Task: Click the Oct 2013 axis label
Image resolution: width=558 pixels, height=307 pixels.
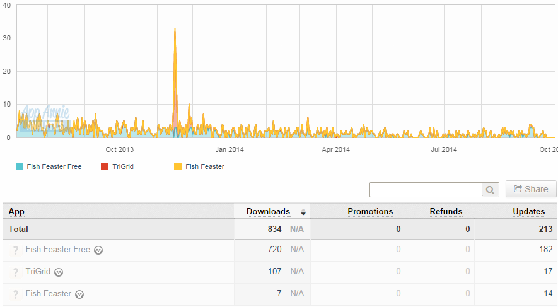Action: [x=120, y=150]
